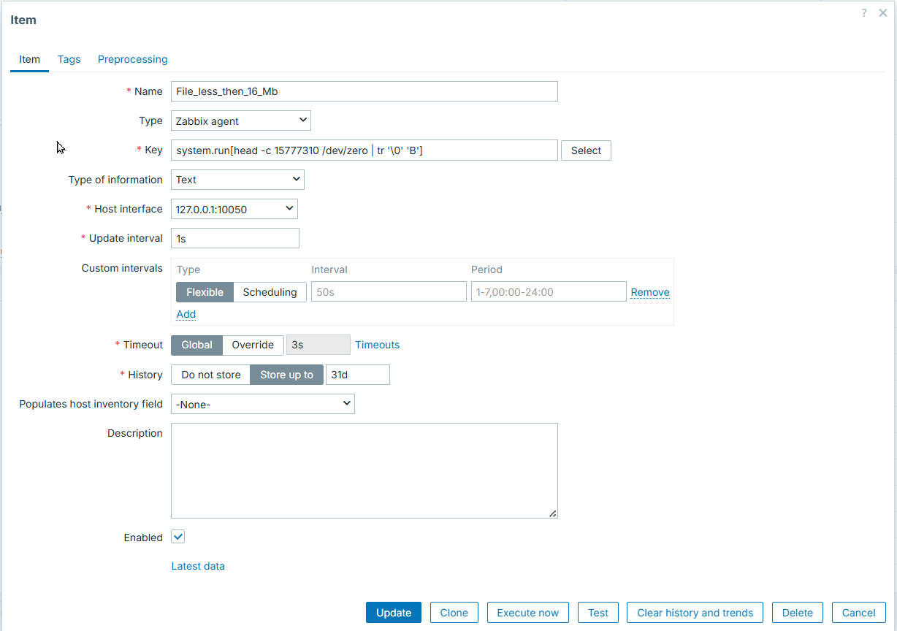Image resolution: width=897 pixels, height=631 pixels.
Task: Switch to the Tags tab
Action: coord(69,59)
